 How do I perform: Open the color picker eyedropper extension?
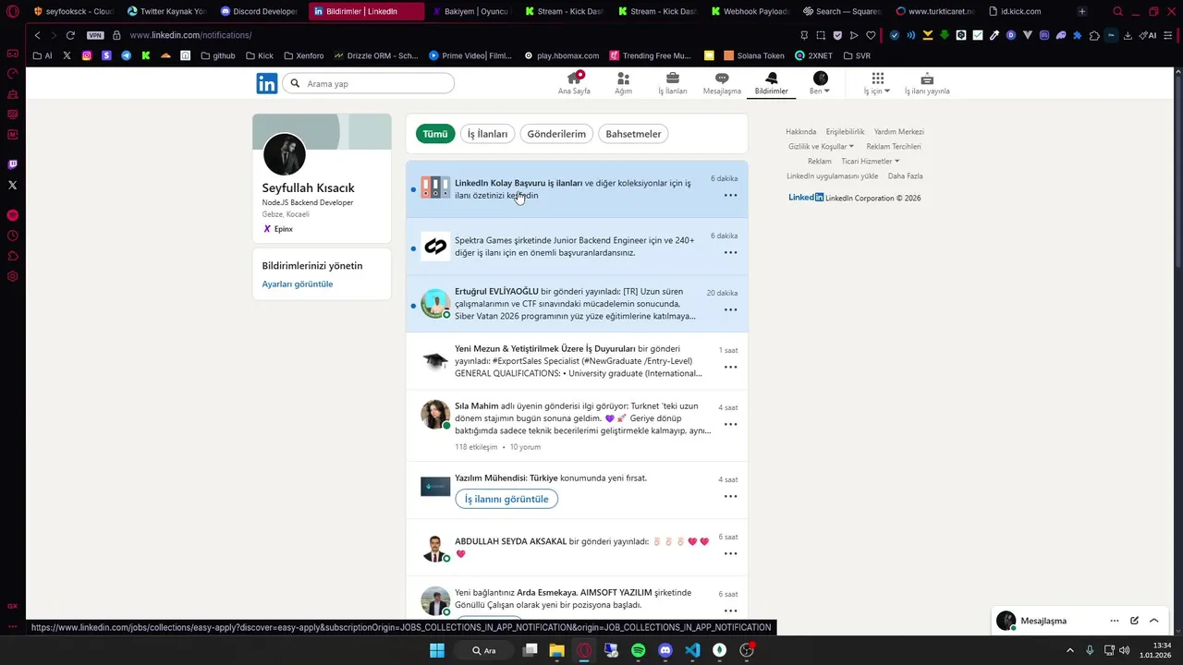pos(994,35)
